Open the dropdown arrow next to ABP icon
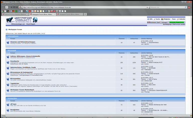The width and height of the screenshot is (193, 118). point(191,7)
